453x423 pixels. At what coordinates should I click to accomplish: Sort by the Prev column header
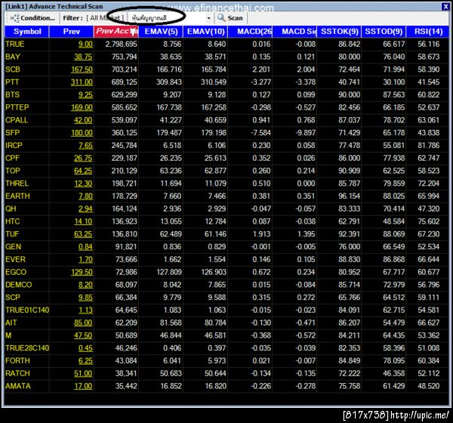(72, 32)
